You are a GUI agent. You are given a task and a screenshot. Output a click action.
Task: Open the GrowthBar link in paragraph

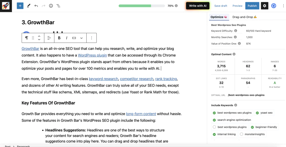coord(30,48)
